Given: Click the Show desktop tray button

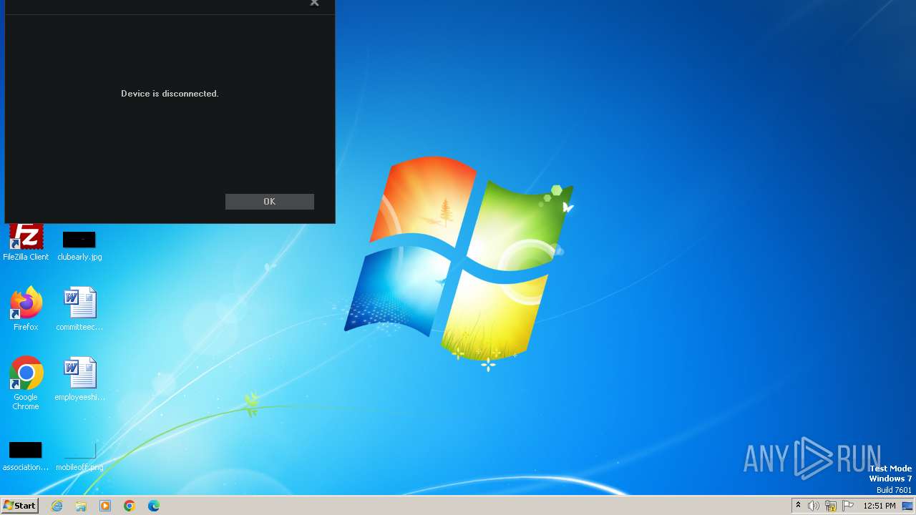Looking at the screenshot, I should [908, 506].
